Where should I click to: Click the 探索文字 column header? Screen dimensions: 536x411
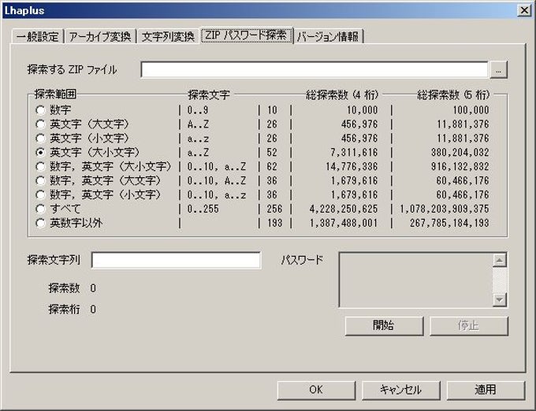(x=209, y=94)
